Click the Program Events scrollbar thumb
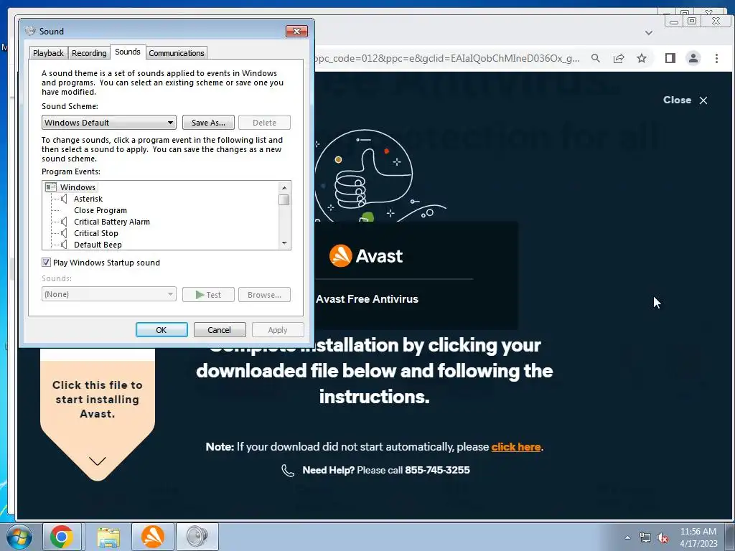 [x=284, y=200]
